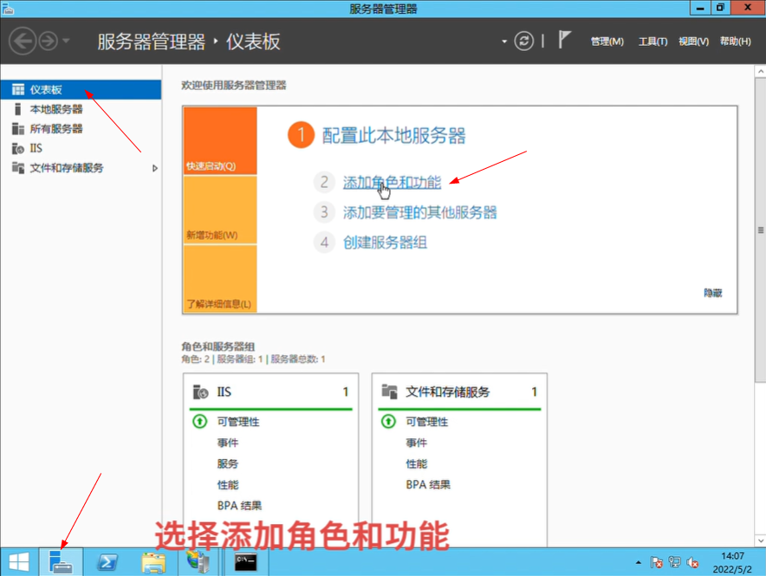Click the IIS tile icon
This screenshot has width=766, height=576.
click(x=201, y=392)
